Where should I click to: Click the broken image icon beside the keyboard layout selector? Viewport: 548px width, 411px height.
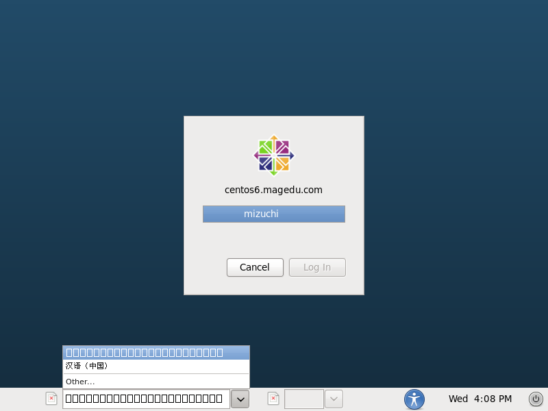click(x=273, y=399)
